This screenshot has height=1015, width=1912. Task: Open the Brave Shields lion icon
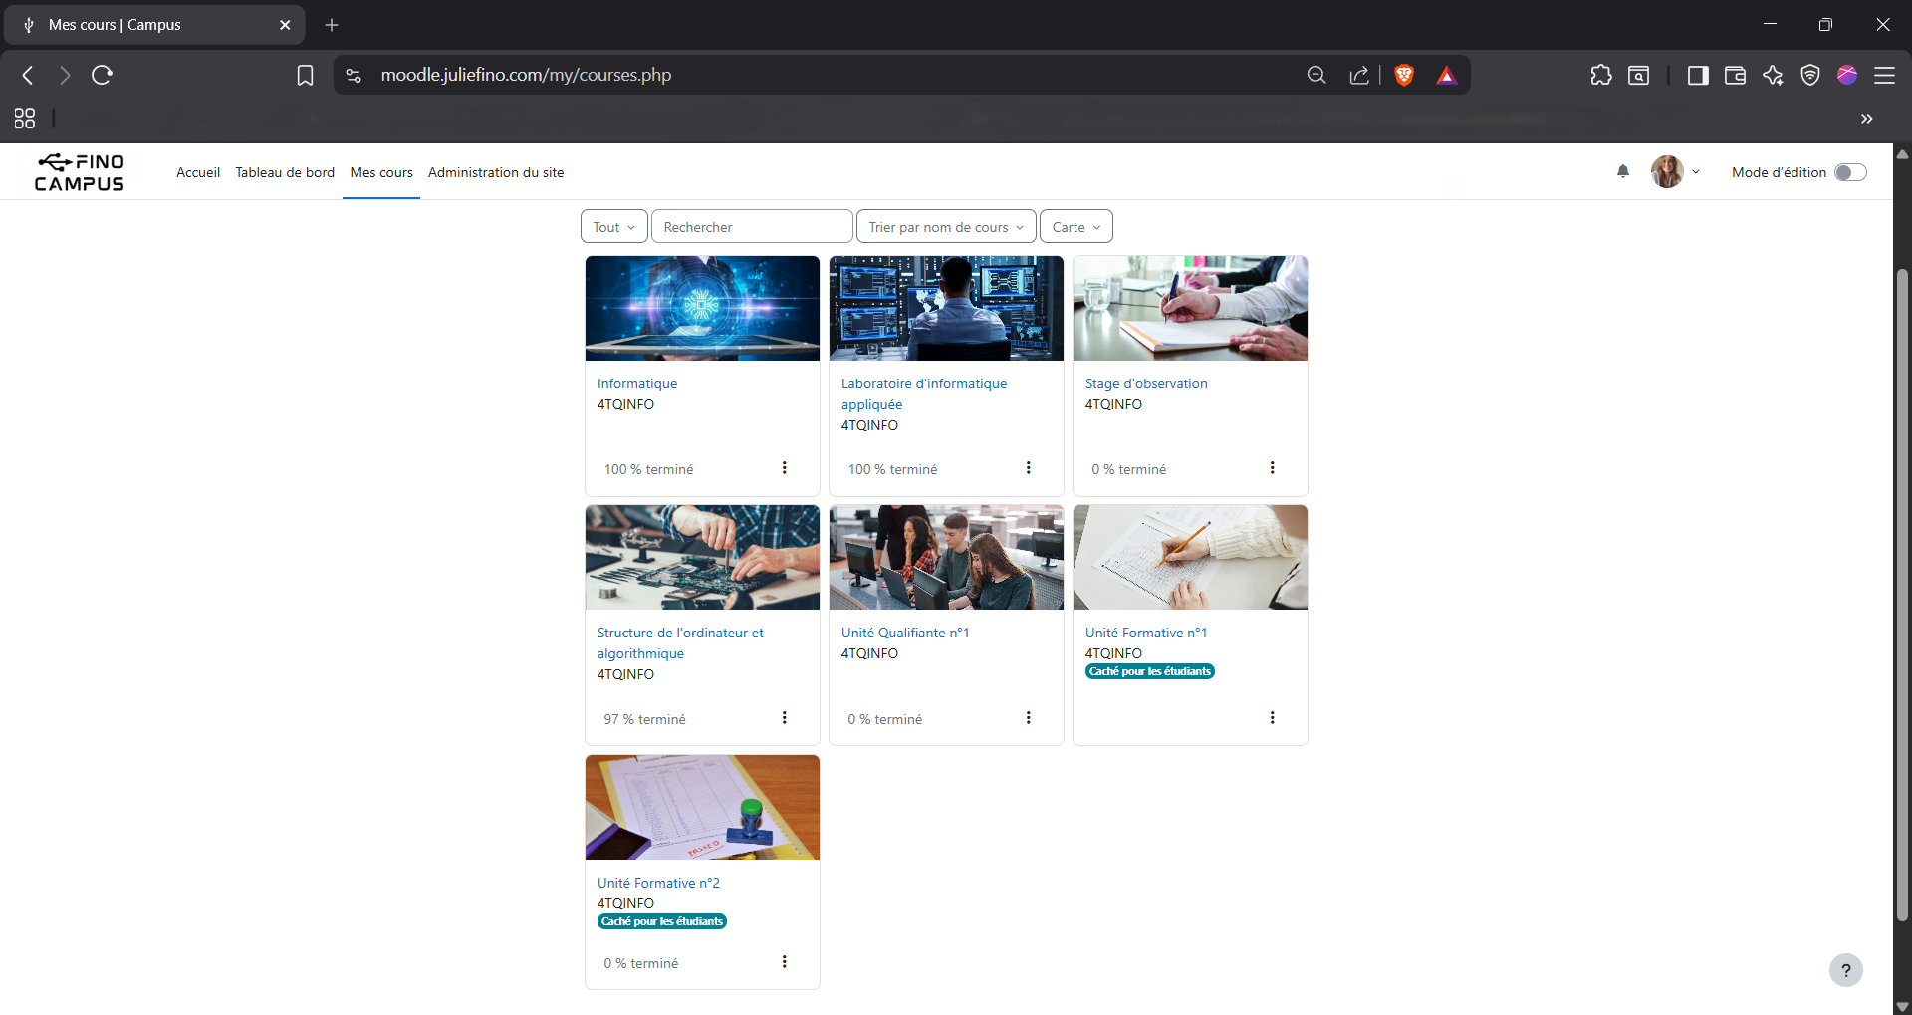(1404, 75)
